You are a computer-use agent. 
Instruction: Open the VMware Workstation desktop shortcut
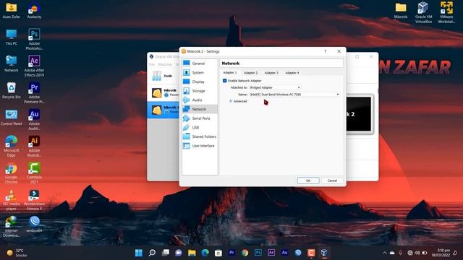[446, 12]
